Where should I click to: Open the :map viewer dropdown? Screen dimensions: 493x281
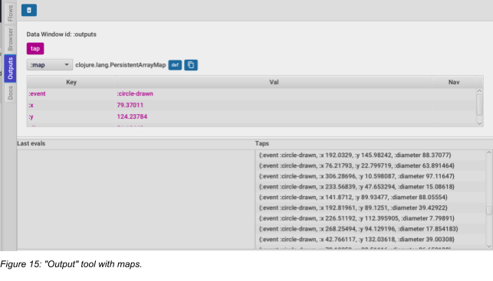tap(50, 65)
